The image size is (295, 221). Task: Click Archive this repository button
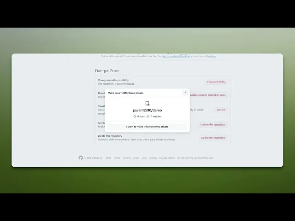pyautogui.click(x=213, y=125)
